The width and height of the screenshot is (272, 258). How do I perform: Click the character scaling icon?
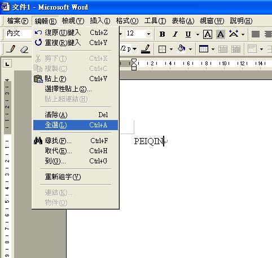234,34
